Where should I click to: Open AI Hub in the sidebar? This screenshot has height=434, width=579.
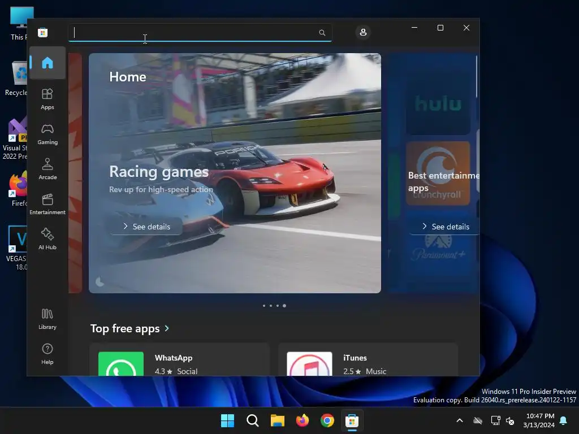pyautogui.click(x=47, y=239)
